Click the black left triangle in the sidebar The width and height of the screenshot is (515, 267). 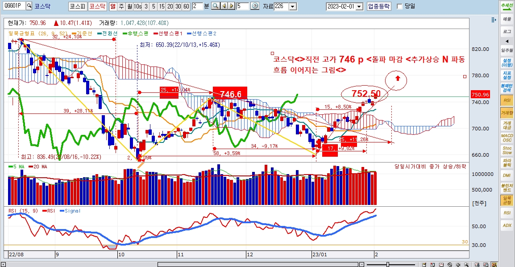click(507, 42)
